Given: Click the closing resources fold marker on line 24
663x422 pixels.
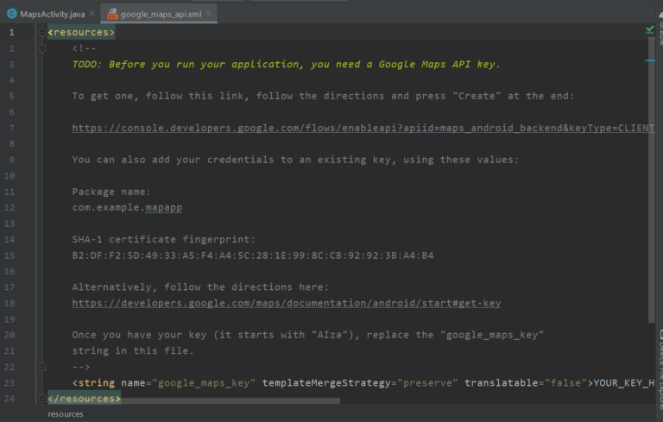Looking at the screenshot, I should [x=41, y=398].
